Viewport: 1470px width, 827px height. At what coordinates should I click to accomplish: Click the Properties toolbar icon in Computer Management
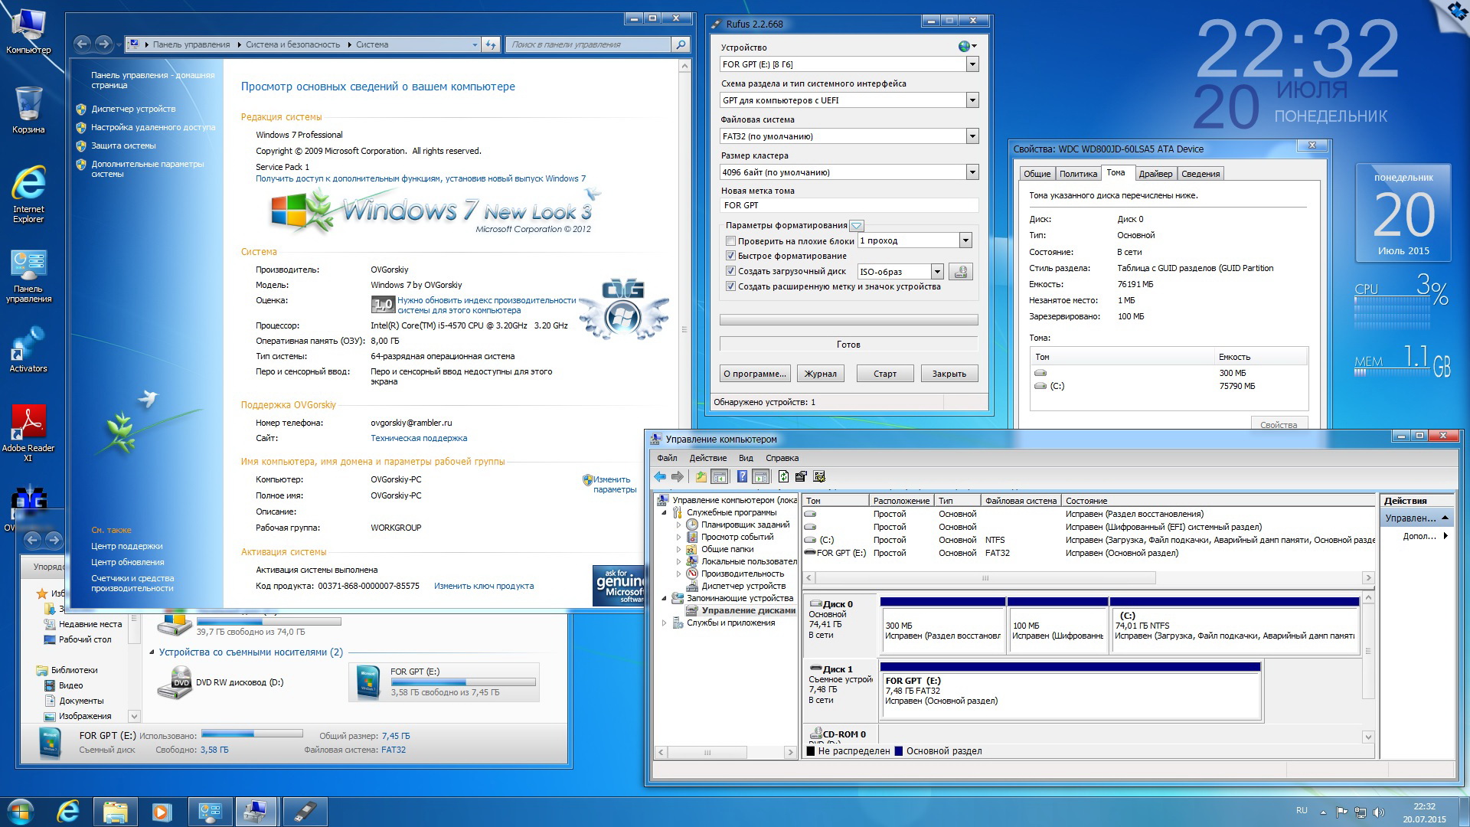coord(801,476)
